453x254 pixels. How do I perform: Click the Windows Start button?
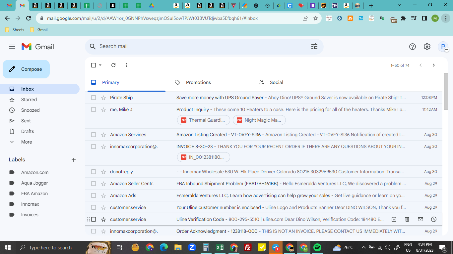(8, 247)
